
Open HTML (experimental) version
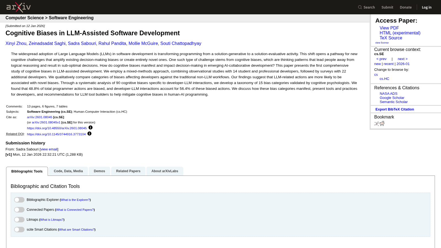(x=400, y=33)
